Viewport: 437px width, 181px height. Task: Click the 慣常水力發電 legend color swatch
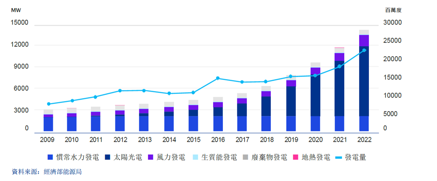click(50, 157)
